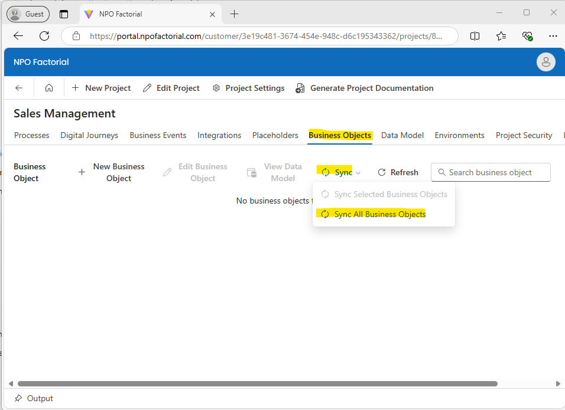Pin the Output panel using pin icon

pyautogui.click(x=18, y=398)
